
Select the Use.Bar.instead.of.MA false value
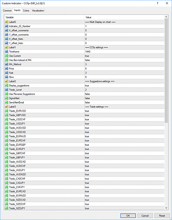tap(87, 60)
